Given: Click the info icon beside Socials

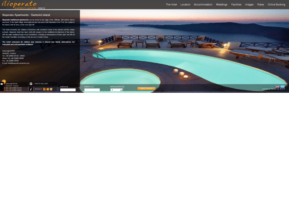Looking at the screenshot, I should pyautogui.click(x=31, y=89).
